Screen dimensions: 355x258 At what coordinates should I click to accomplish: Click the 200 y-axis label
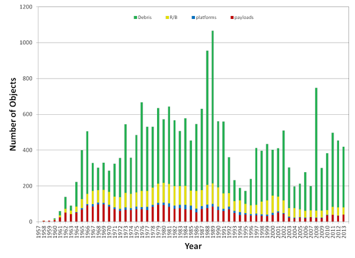pyautogui.click(x=28, y=186)
